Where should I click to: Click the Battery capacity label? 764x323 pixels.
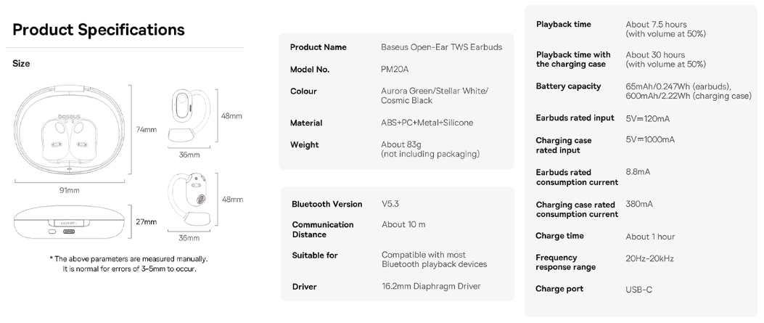(568, 86)
